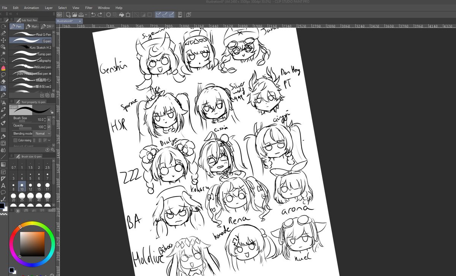Open the phone companion mode icon
This screenshot has height=276, width=456.
180,14
